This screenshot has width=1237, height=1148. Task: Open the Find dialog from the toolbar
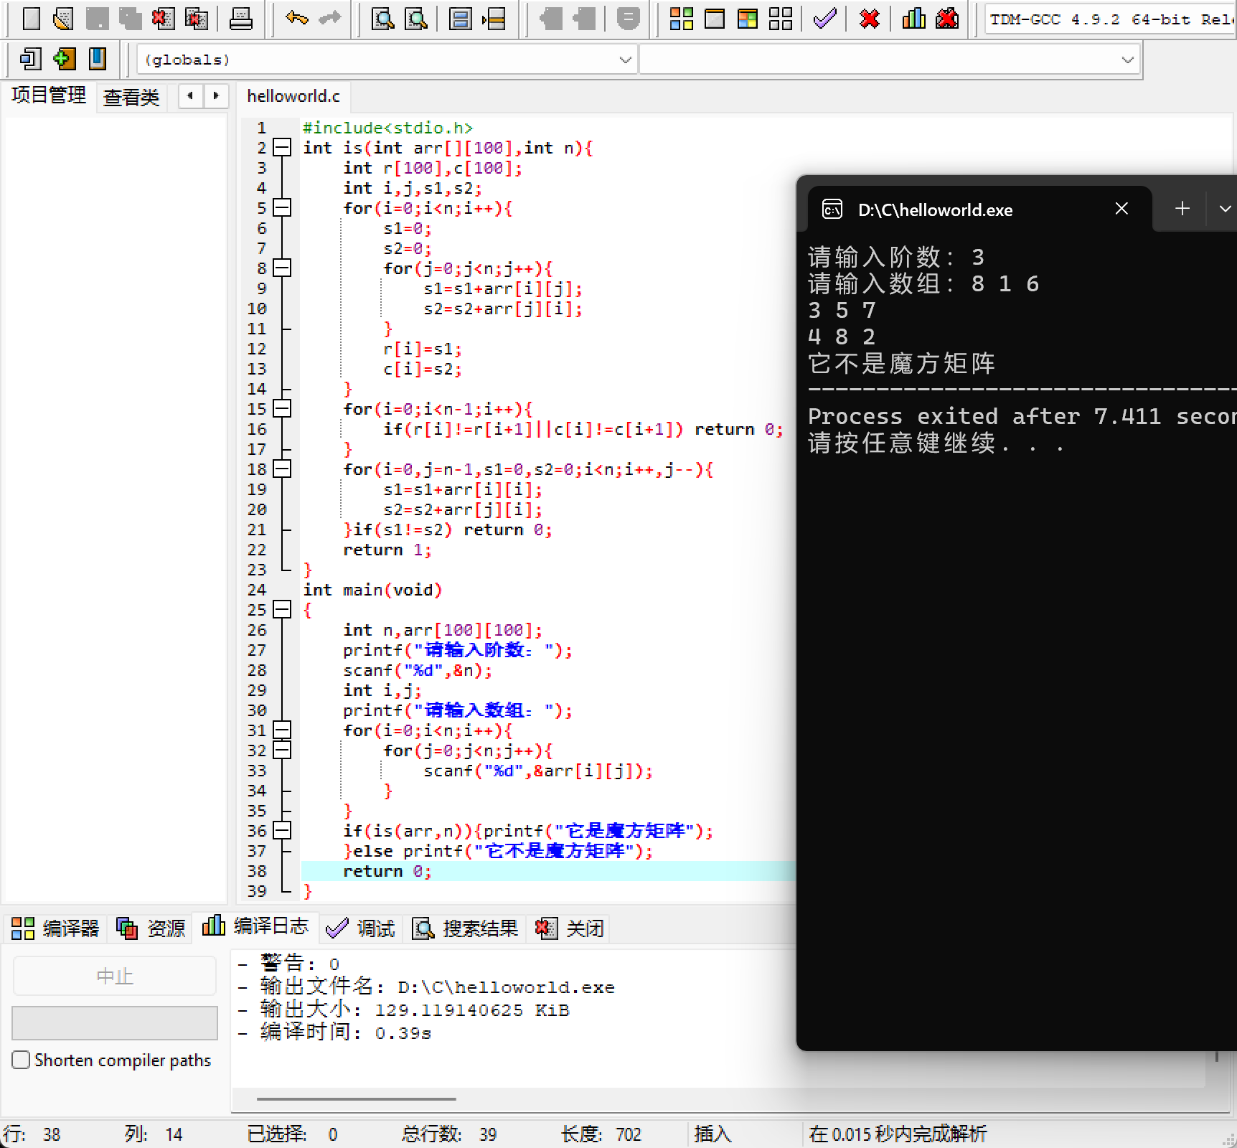[x=382, y=18]
